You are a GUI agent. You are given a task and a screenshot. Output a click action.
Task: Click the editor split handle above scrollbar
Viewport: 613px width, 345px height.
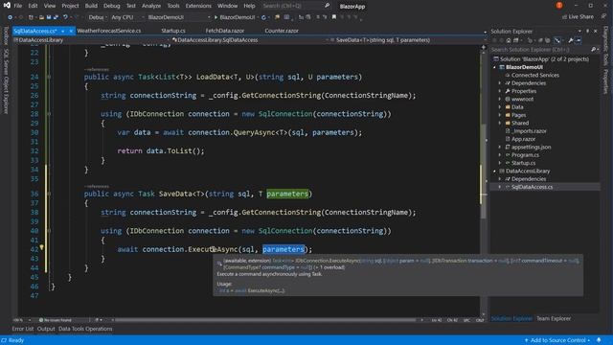tap(484, 47)
